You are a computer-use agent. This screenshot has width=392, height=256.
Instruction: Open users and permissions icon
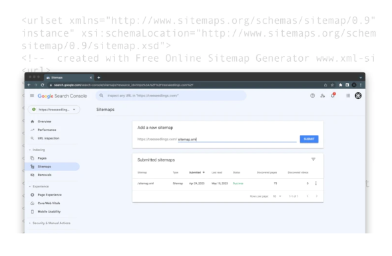click(x=323, y=96)
